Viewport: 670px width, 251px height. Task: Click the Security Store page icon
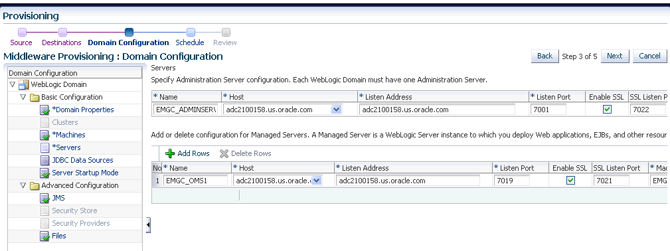click(44, 210)
